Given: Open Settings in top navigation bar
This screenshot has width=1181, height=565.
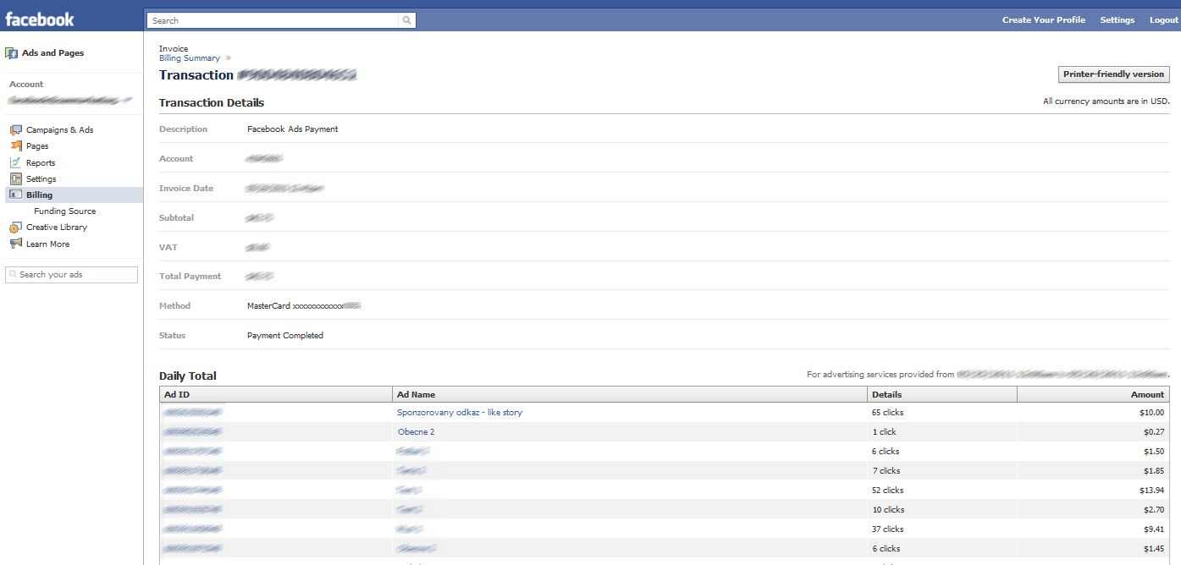Looking at the screenshot, I should [x=1118, y=20].
